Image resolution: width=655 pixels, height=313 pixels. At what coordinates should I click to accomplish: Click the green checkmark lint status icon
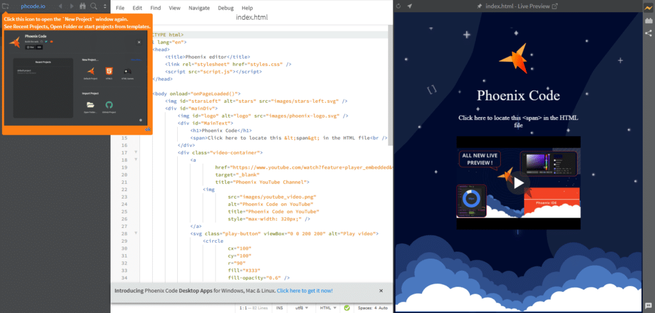coord(347,308)
